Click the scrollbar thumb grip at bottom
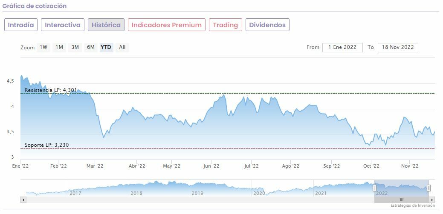 (401, 200)
